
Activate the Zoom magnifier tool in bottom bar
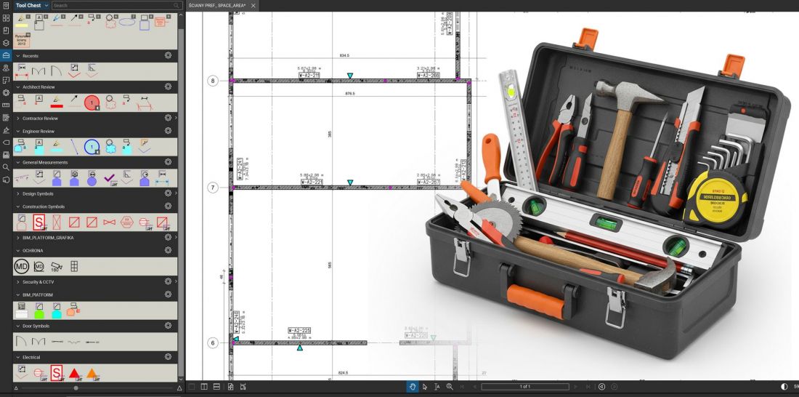[450, 387]
